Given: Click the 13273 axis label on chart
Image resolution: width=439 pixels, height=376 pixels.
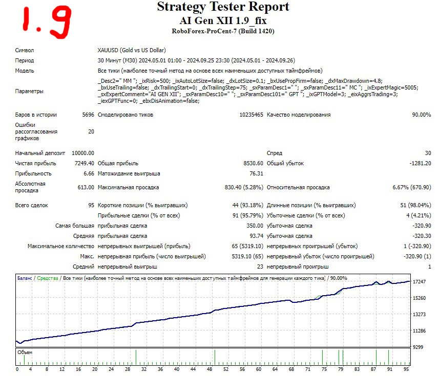Looking at the screenshot, I should click(419, 315).
